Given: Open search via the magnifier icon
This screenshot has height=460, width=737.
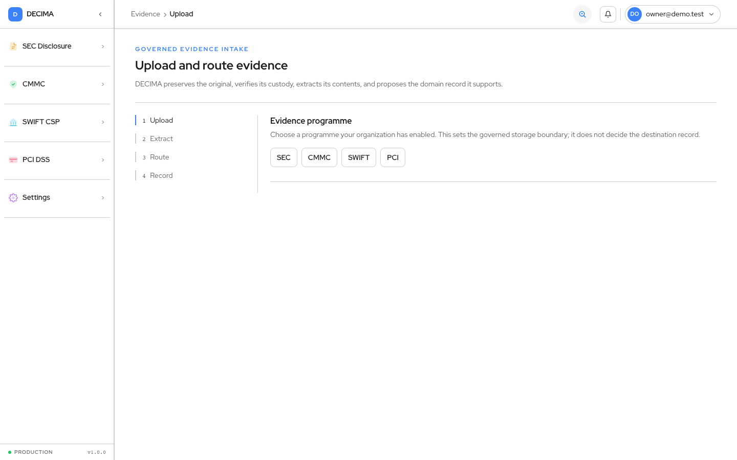Looking at the screenshot, I should click(x=582, y=14).
